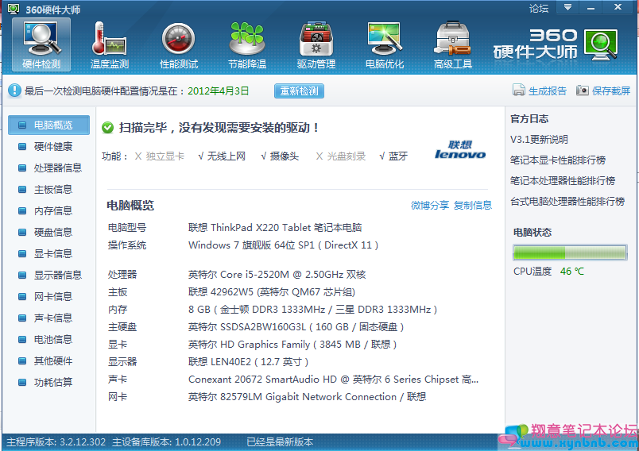639x451 pixels.
Task: Click the SSDSA2BW160G3L hard disk value
Action: click(x=296, y=327)
